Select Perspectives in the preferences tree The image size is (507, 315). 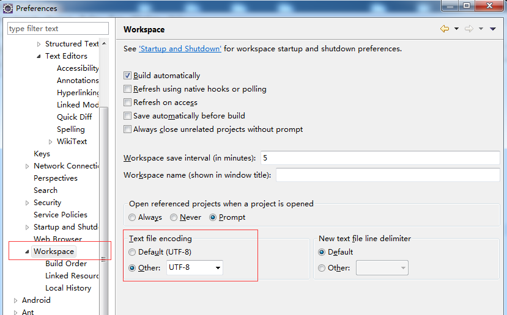[x=56, y=178]
